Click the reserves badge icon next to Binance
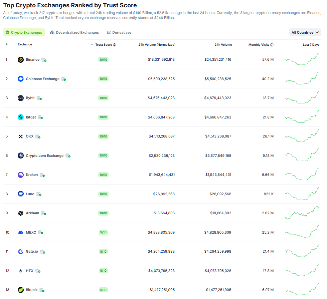 [44, 60]
